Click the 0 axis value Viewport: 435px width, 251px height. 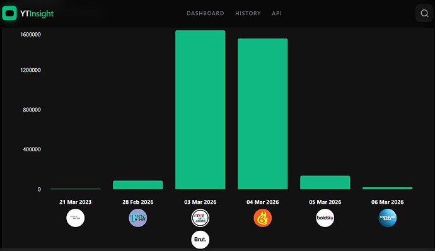(x=39, y=189)
